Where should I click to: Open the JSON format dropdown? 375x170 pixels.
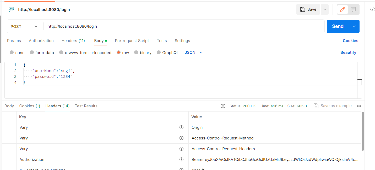tap(194, 52)
